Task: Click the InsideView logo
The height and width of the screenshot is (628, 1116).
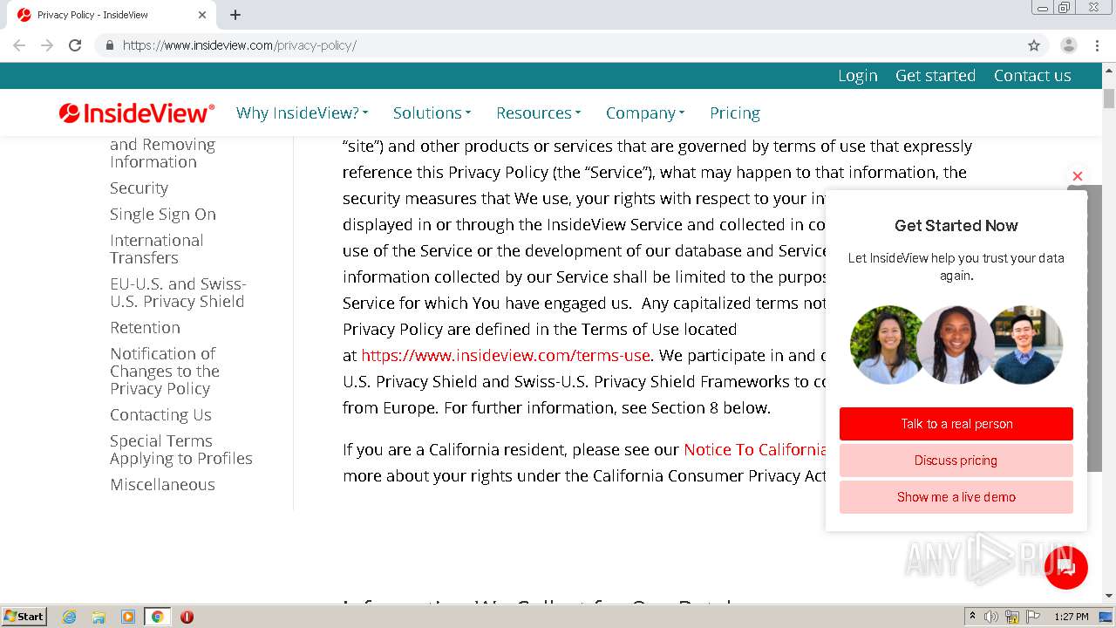Action: (x=137, y=113)
